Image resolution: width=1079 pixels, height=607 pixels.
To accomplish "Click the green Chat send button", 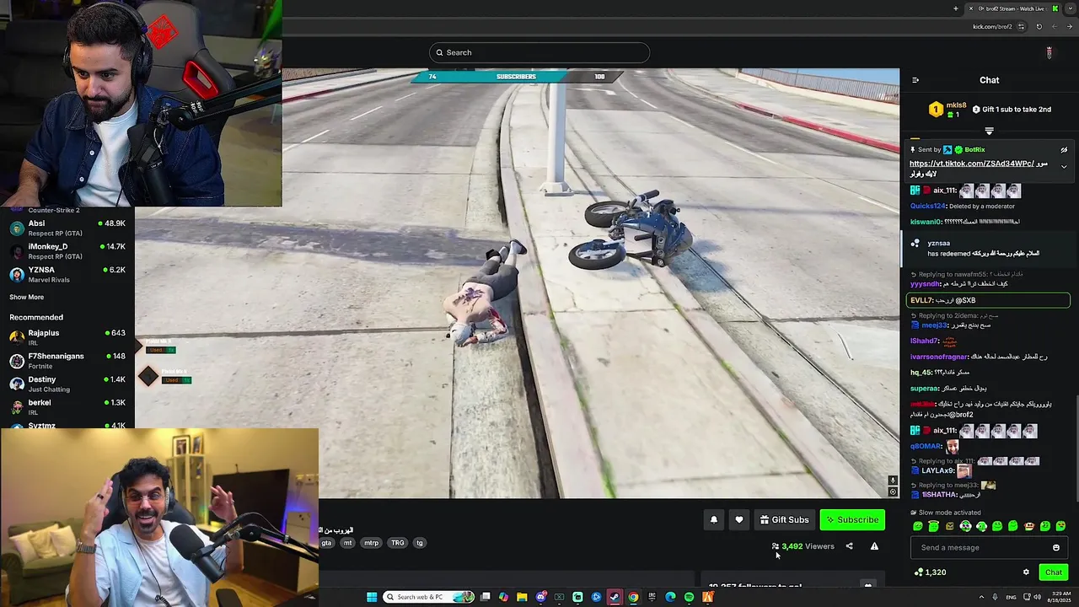I will coord(1054,572).
